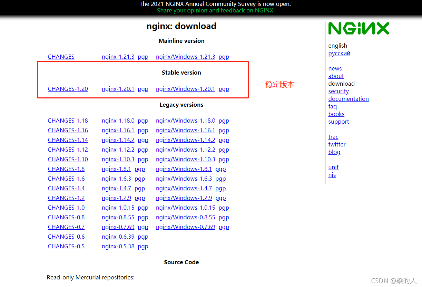Screen dimensions: 422x287
Task: Download nginx/Windows-1.4.7
Action: click(x=184, y=188)
